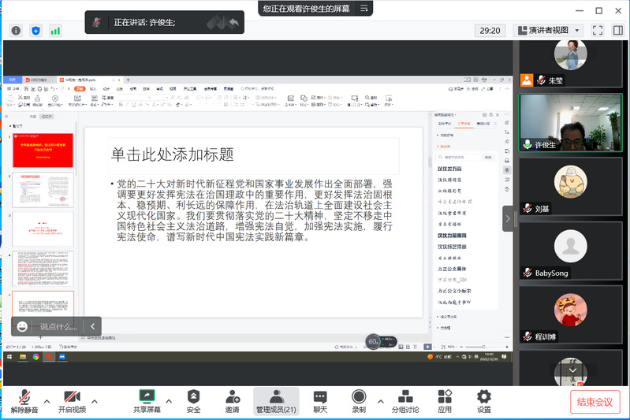The image size is (630, 420).
Task: Open the 聊天 chat panel
Action: pos(319,401)
